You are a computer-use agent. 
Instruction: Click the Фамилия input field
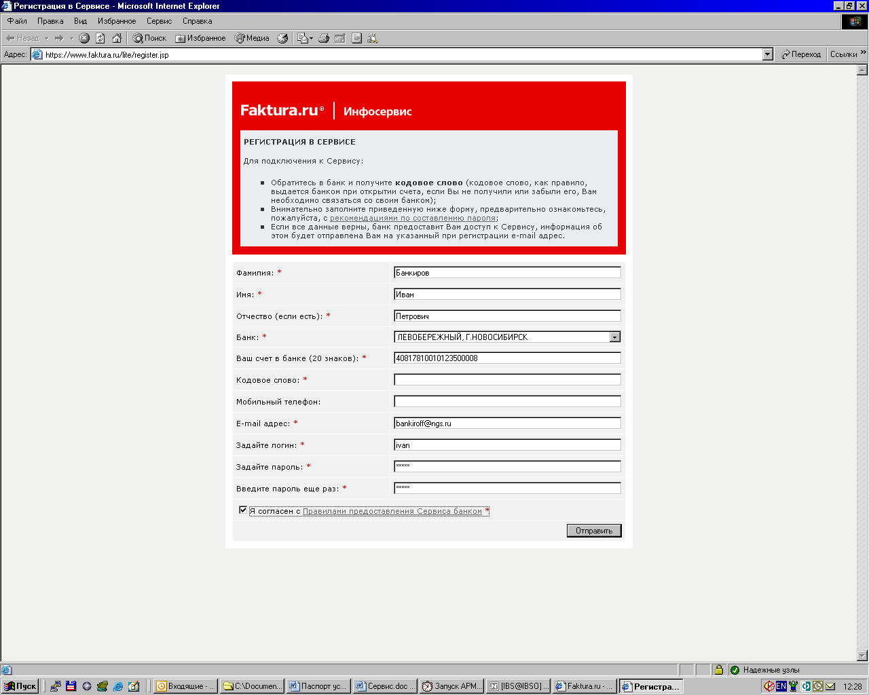(x=507, y=272)
